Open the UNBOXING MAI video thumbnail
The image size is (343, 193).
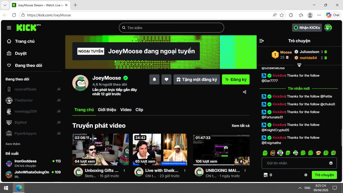pyautogui.click(x=221, y=150)
